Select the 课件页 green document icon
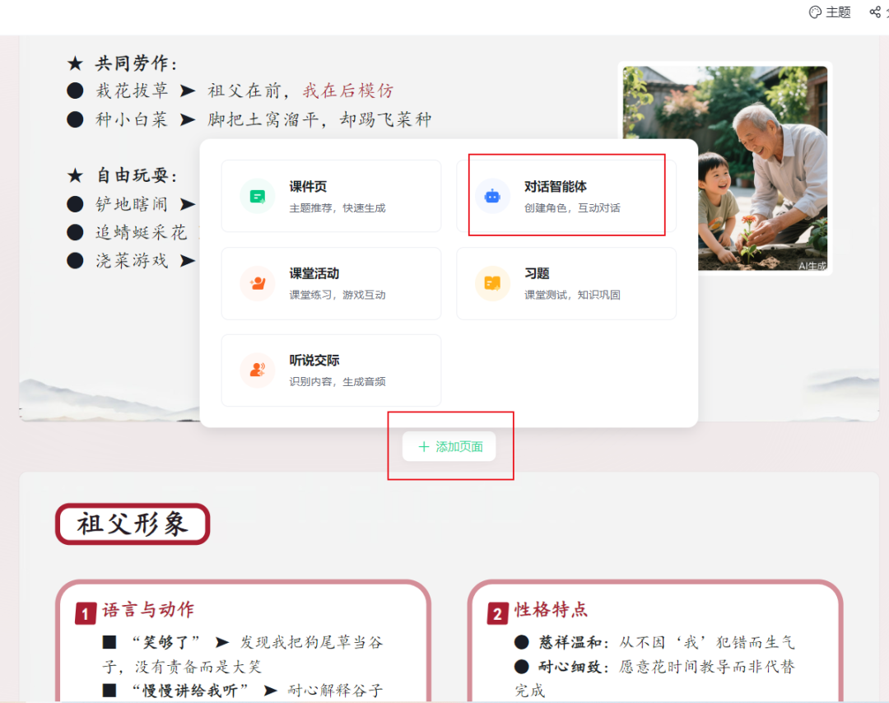This screenshot has height=703, width=889. point(258,195)
